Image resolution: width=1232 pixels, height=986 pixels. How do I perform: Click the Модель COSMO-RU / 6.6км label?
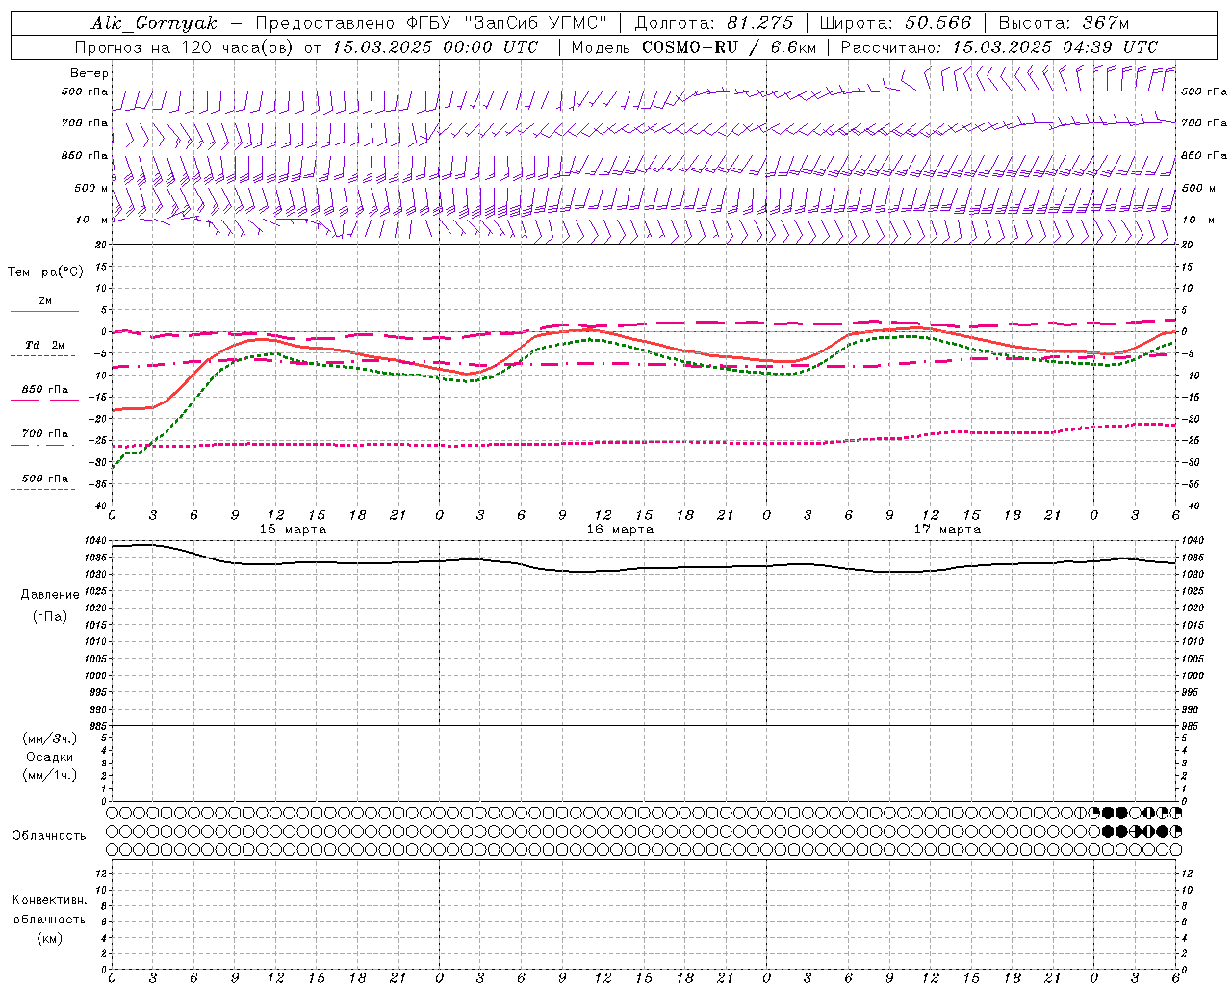pyautogui.click(x=693, y=47)
